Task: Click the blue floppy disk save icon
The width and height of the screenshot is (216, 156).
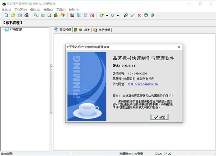Action: pyautogui.click(x=86, y=15)
